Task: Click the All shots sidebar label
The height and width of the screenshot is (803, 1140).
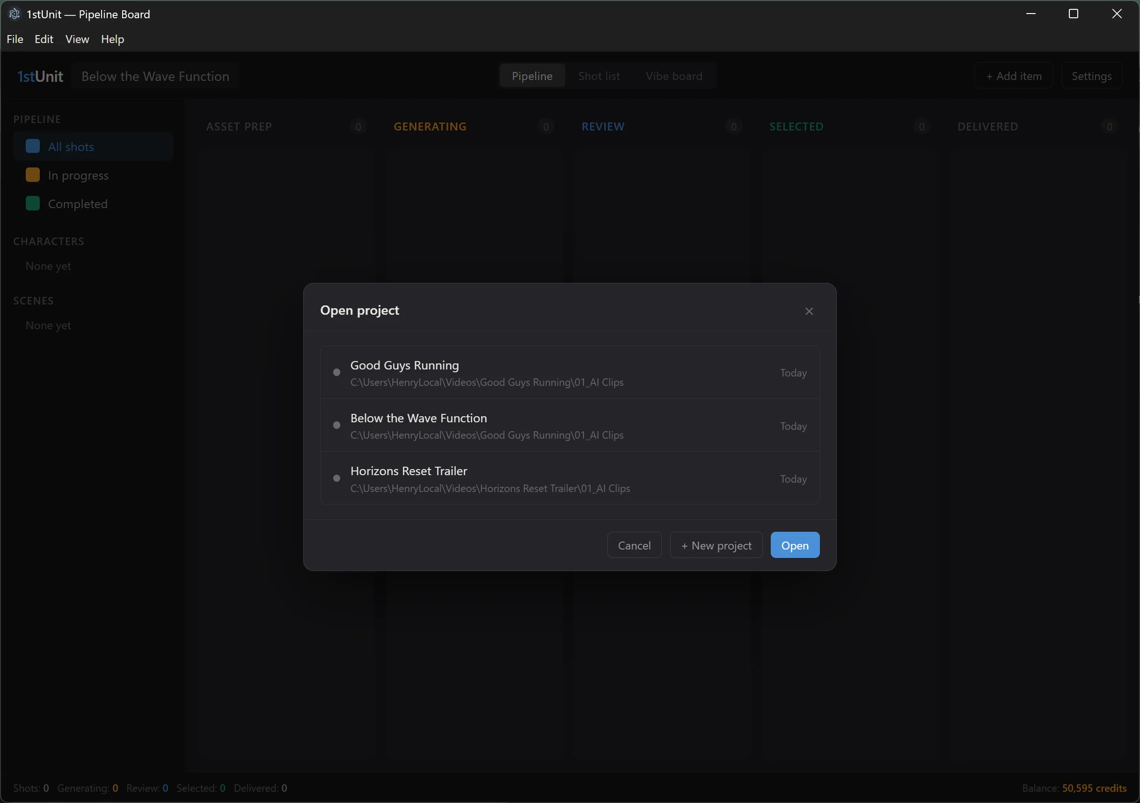Action: (71, 147)
